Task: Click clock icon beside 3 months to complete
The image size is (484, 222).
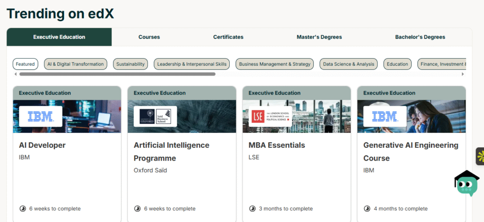Action: (252, 208)
